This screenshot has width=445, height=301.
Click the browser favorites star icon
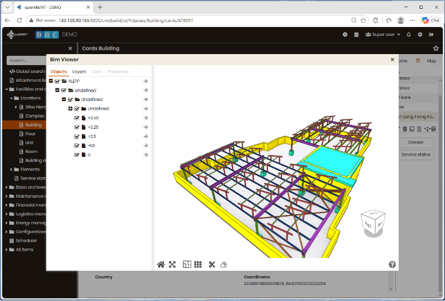(x=363, y=20)
